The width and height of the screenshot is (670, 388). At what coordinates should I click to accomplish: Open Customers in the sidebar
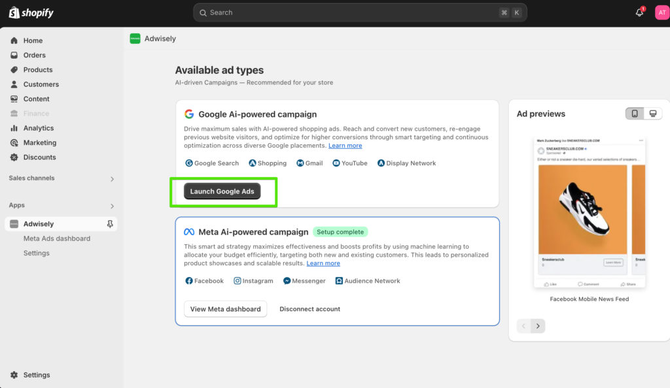(41, 84)
